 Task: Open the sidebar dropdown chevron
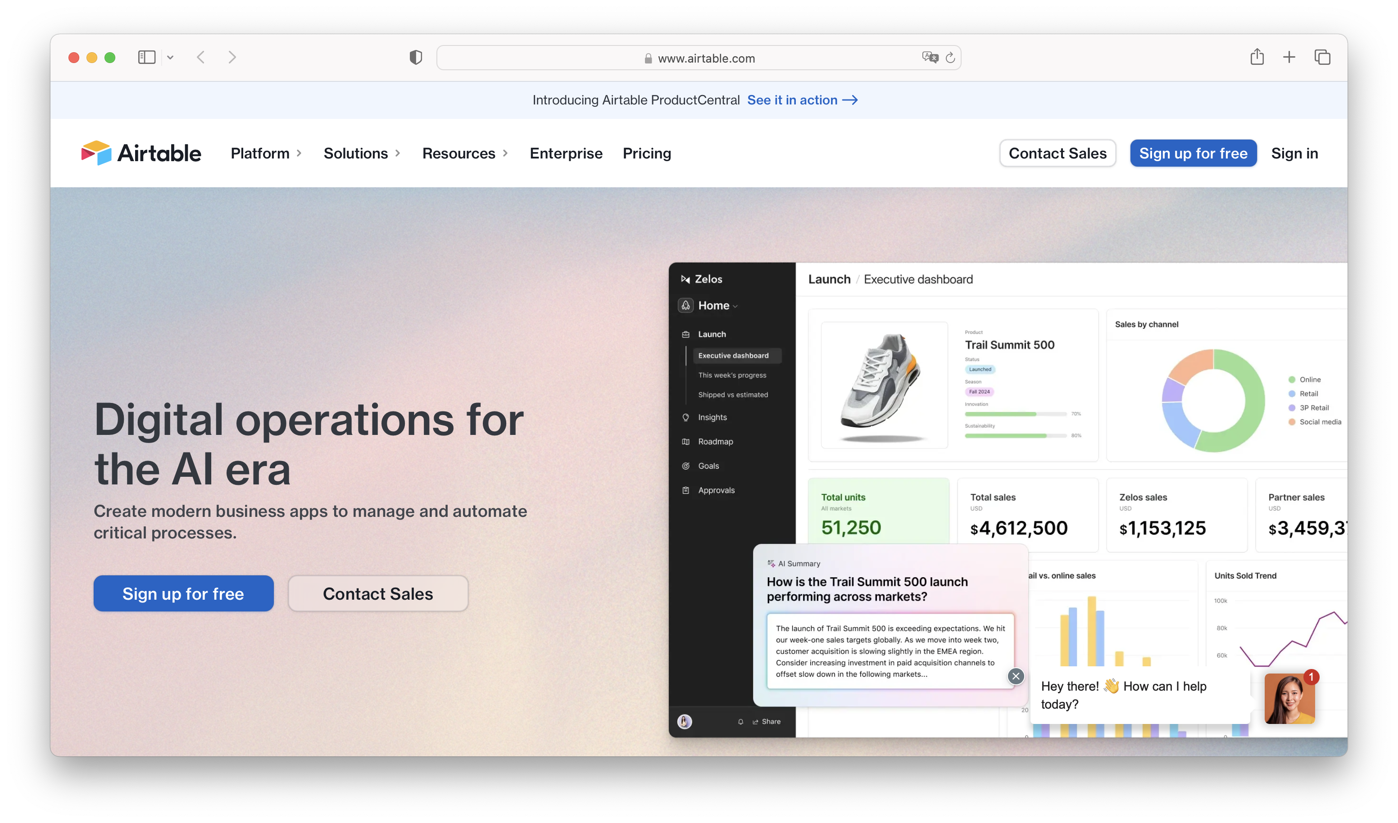click(x=170, y=57)
